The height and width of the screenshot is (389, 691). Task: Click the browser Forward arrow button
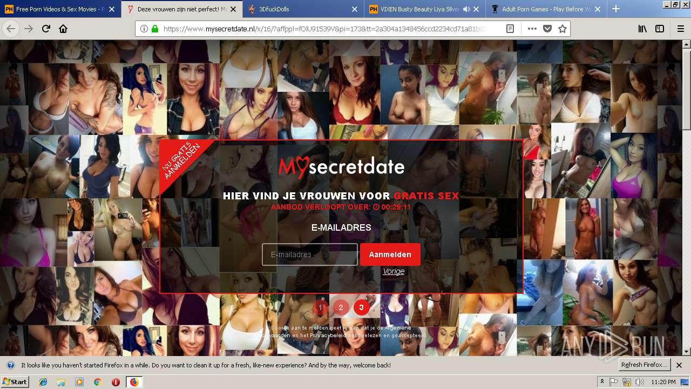point(29,29)
